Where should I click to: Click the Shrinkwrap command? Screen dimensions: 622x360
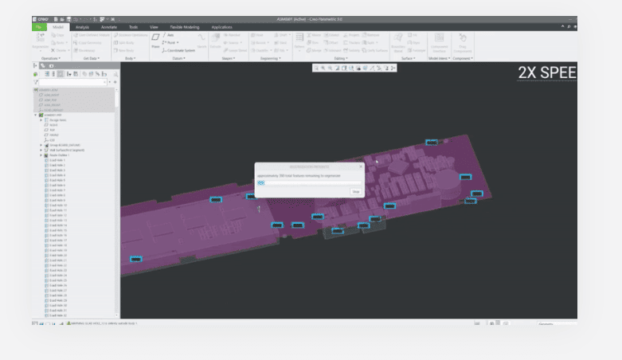pos(84,50)
